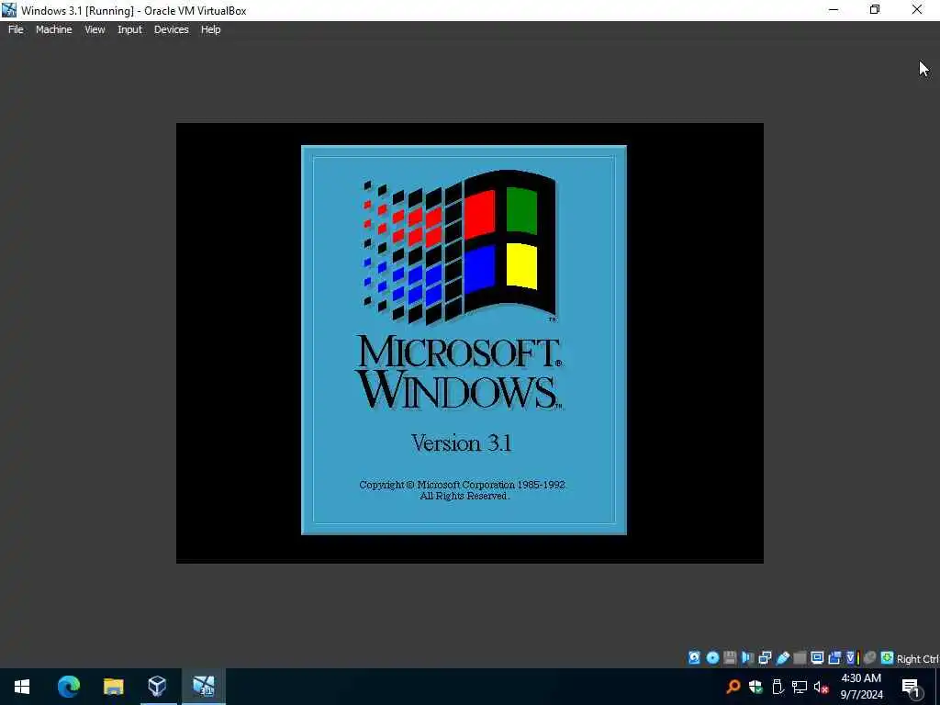Image resolution: width=940 pixels, height=705 pixels.
Task: Click the Safely Remove Hardware tray icon
Action: click(778, 687)
